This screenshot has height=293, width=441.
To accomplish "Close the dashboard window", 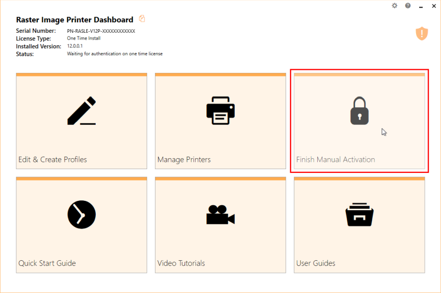I will coord(434,6).
